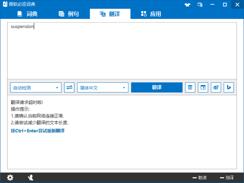Image resolution: width=244 pixels, height=183 pixels.
Task: Focus the text box containing suspension
Action: [x=122, y=51]
